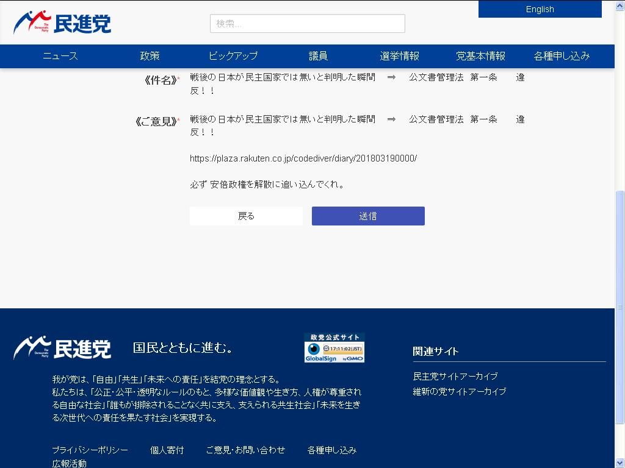Screen dimensions: 625x468
Task: Open the 選挙情報 menu item
Action: point(399,56)
